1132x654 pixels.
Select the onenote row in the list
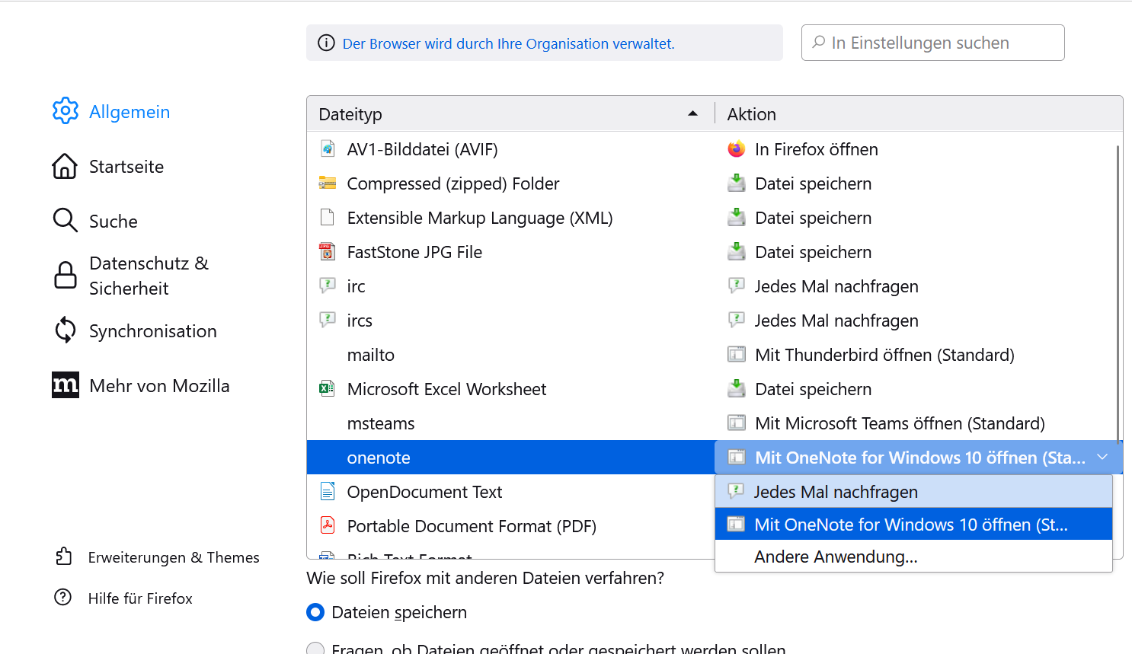pos(510,457)
